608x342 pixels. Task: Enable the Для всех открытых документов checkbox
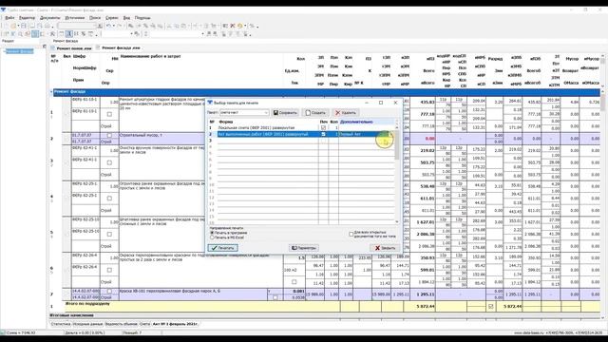pyautogui.click(x=351, y=235)
